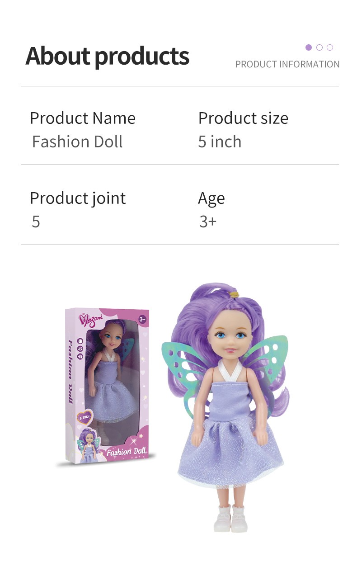Select the Product Name label
The width and height of the screenshot is (357, 571).
(x=83, y=118)
